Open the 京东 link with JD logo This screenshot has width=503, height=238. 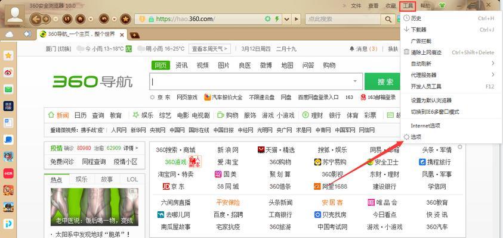pos(174,186)
